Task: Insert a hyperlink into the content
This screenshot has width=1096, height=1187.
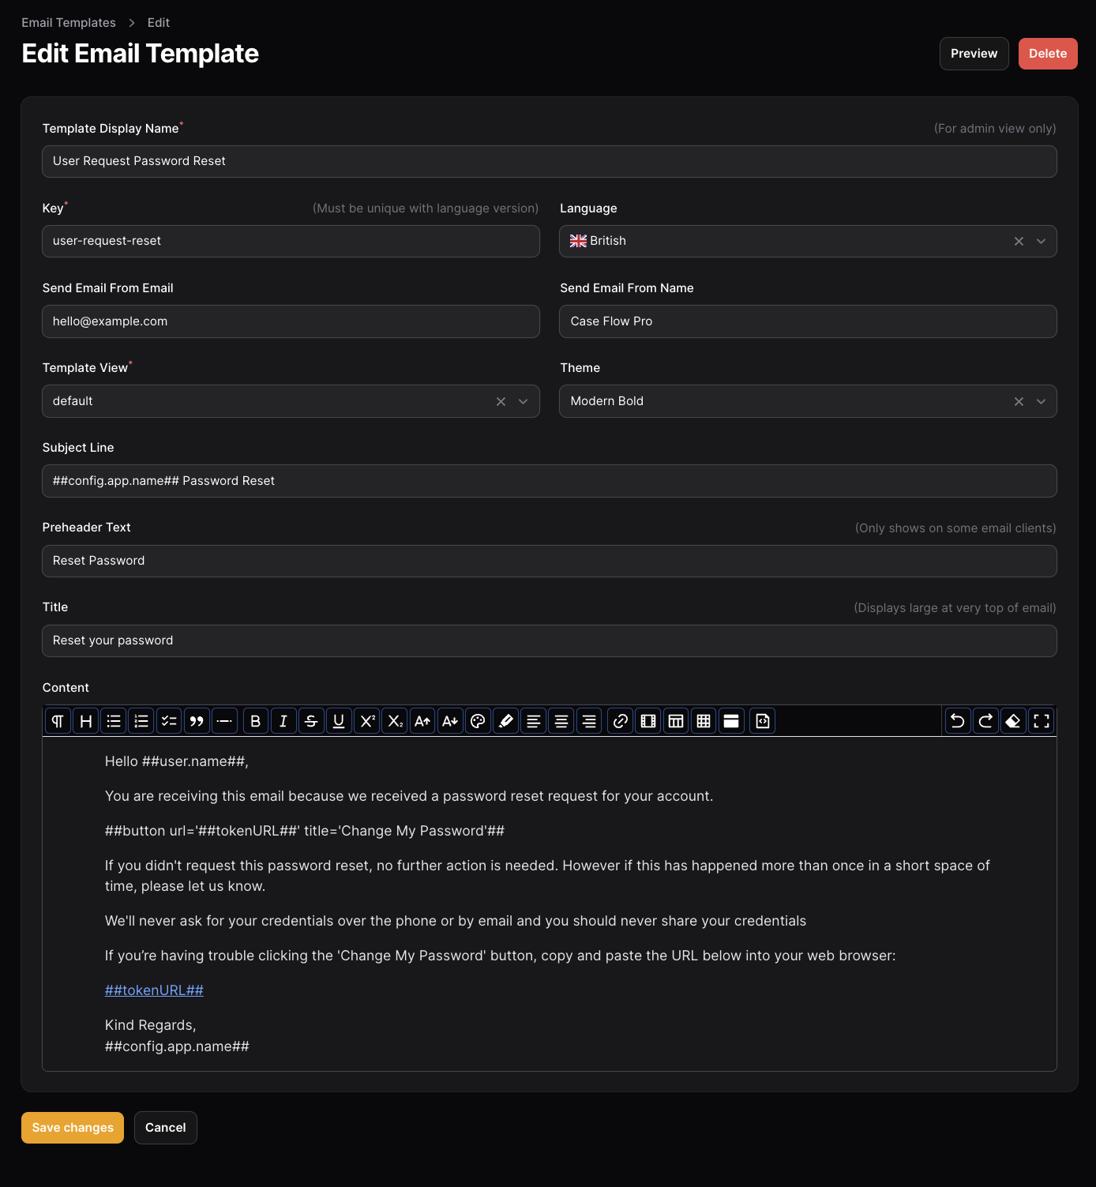Action: click(620, 720)
